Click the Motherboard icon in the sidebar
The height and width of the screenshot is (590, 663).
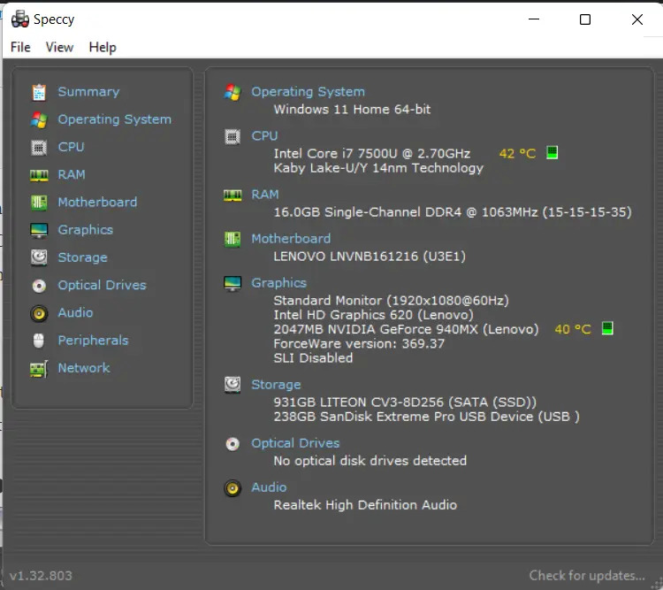[x=39, y=203]
